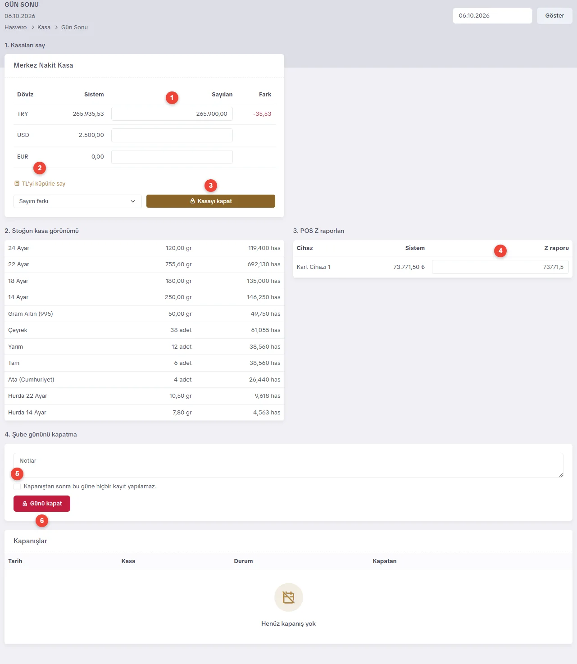
Task: Click the Kart Cihazı 1 Z raporu field
Action: pos(500,267)
